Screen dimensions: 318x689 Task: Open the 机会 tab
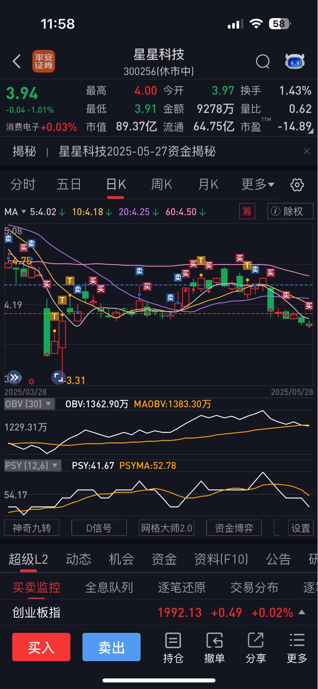122,559
